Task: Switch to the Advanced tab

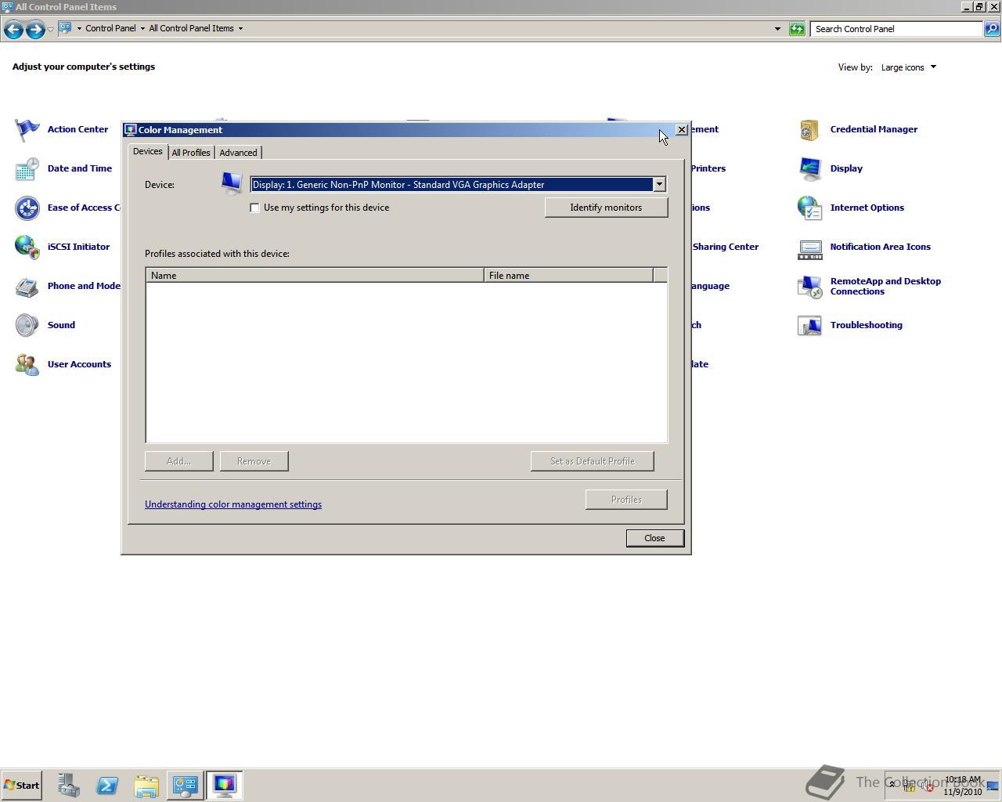Action: [x=238, y=153]
